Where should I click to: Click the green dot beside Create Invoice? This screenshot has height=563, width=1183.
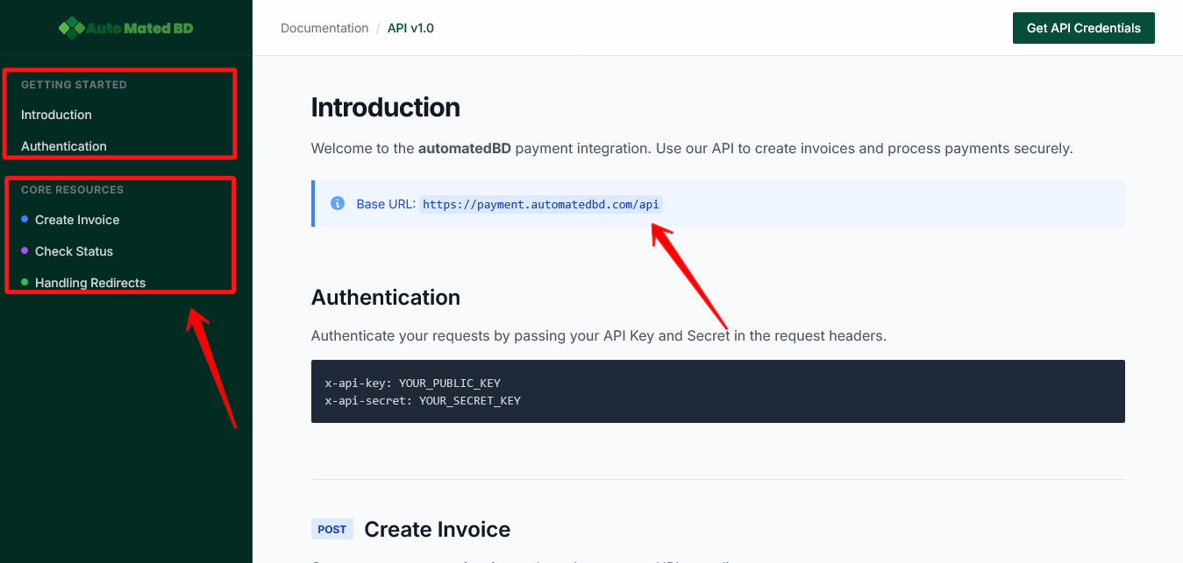(x=25, y=220)
